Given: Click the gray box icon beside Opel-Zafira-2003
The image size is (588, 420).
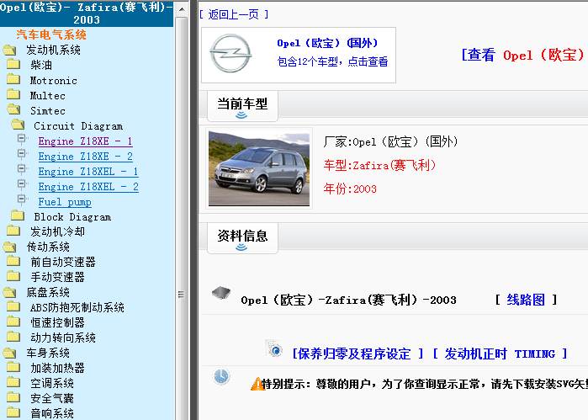Looking at the screenshot, I should tap(221, 292).
